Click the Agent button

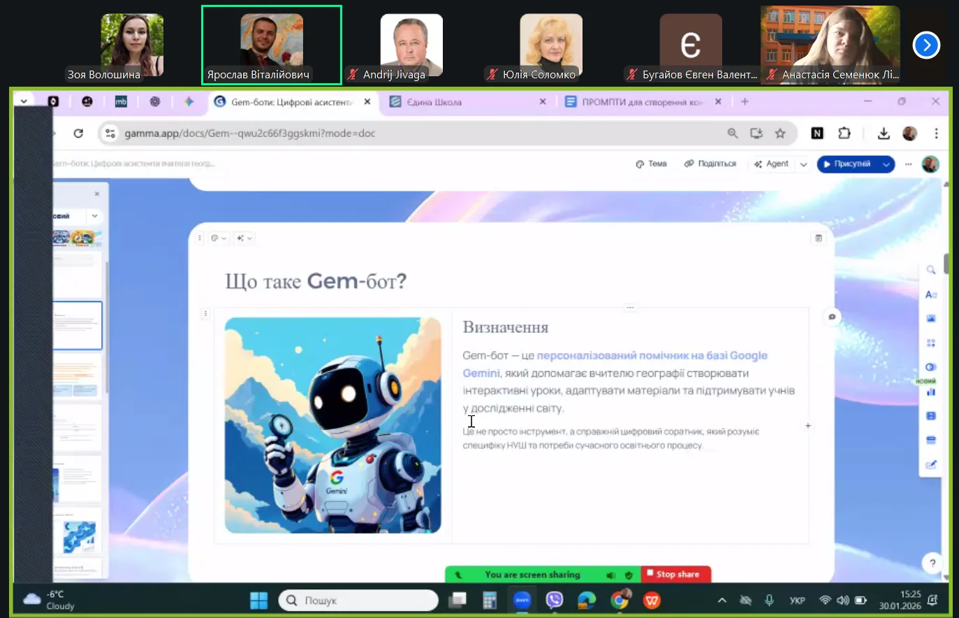(771, 164)
